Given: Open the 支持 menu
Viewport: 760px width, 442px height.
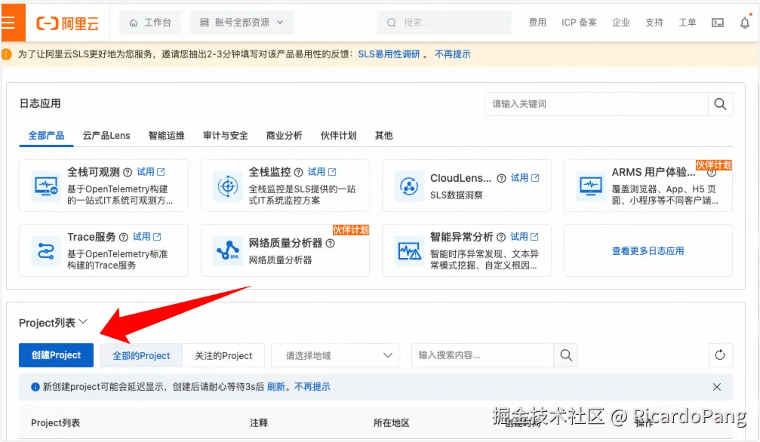Looking at the screenshot, I should pyautogui.click(x=654, y=23).
